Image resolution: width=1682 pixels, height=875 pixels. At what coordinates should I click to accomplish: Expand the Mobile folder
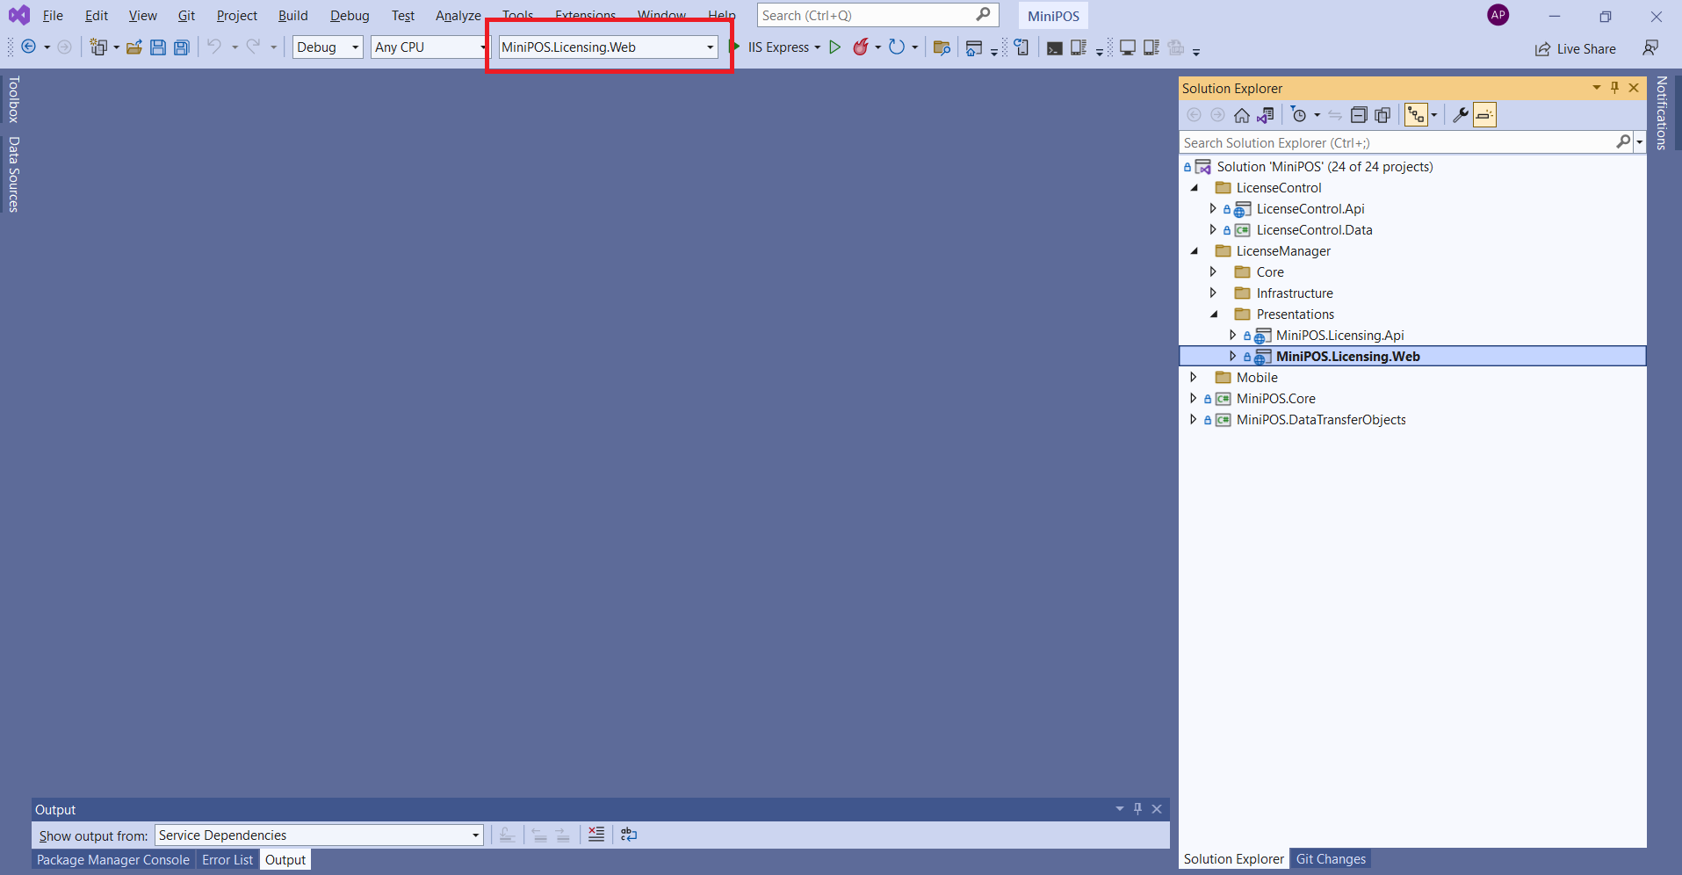tap(1194, 378)
